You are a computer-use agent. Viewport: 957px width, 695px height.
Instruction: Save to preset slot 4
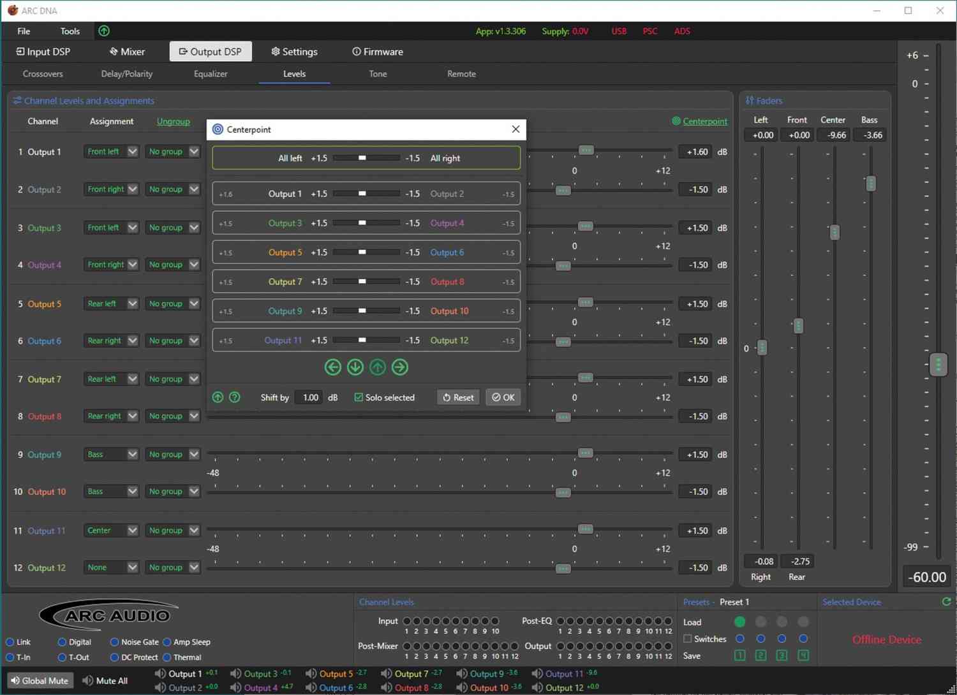pos(803,655)
